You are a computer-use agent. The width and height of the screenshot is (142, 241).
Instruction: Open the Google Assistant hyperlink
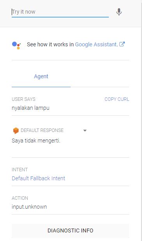96,44
